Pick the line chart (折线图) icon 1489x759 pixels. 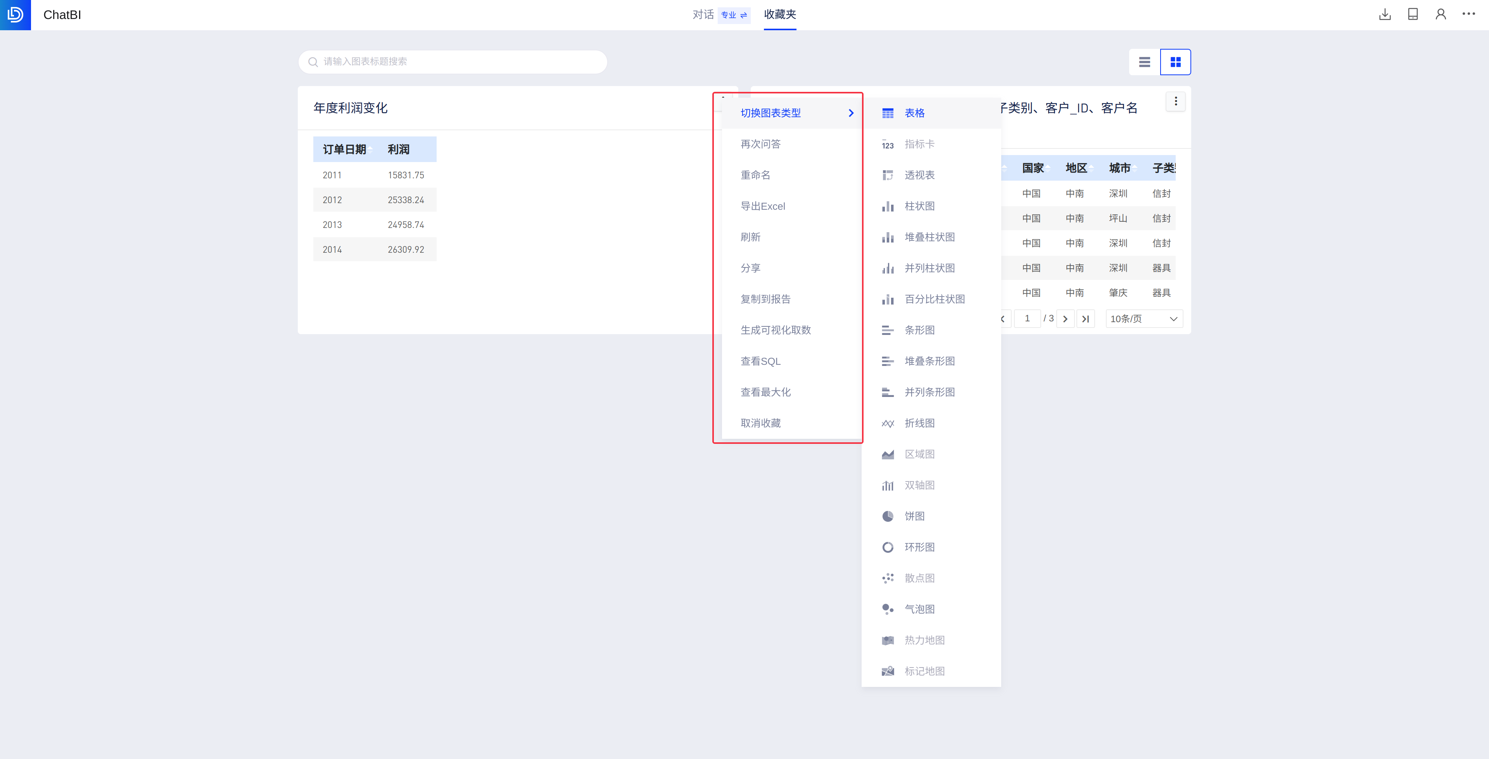pos(887,423)
